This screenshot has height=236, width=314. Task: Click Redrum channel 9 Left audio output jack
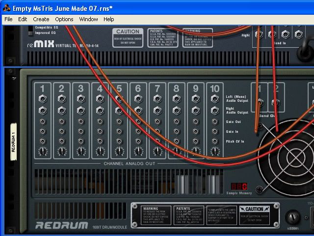click(x=196, y=99)
